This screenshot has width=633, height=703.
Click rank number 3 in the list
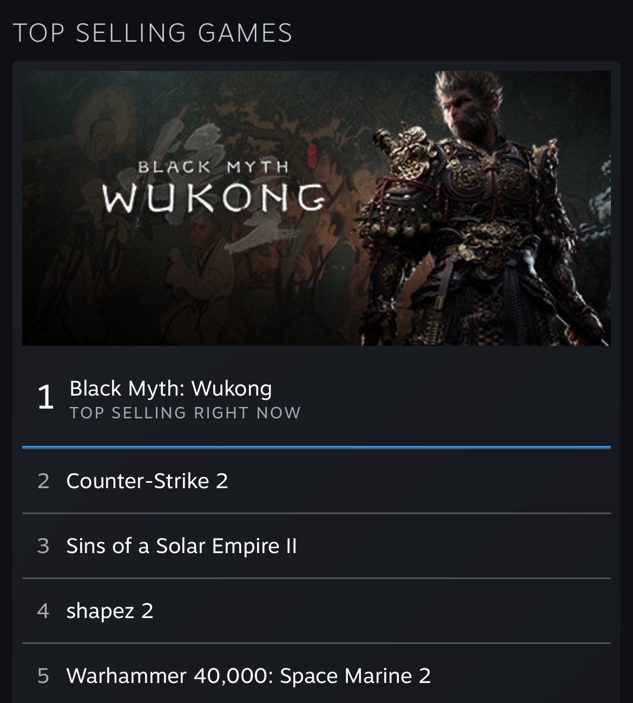click(x=43, y=546)
